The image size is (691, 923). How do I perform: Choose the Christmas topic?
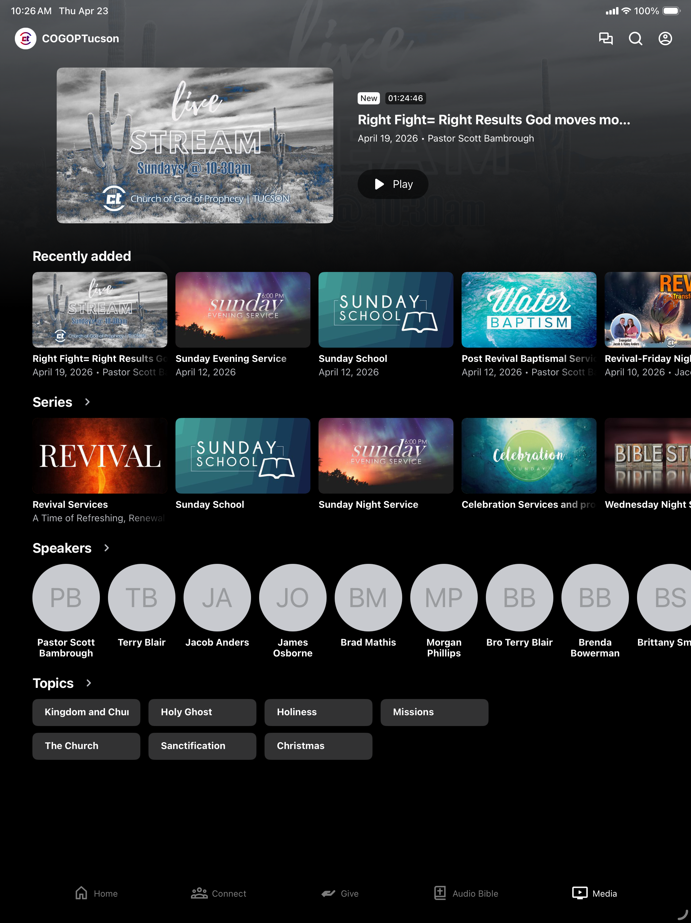[x=318, y=746]
